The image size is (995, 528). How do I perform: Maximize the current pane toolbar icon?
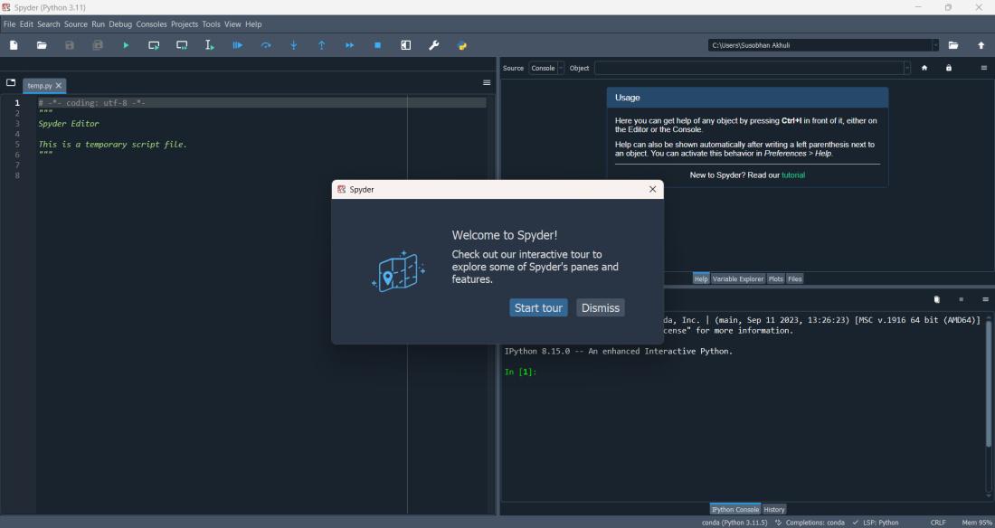(x=406, y=45)
